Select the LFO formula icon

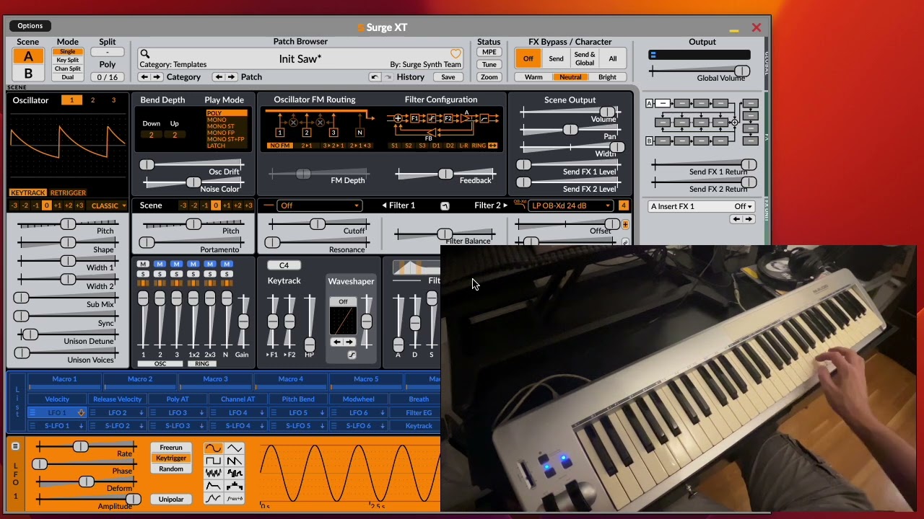tap(235, 499)
